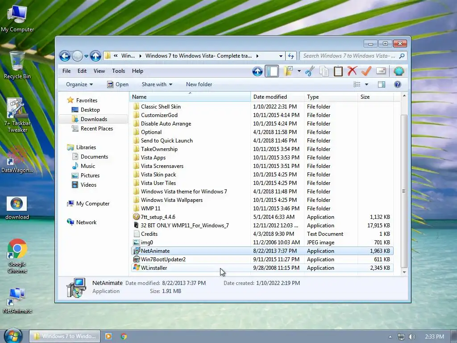This screenshot has height=343, width=457.
Task: Click the media player taskbar icon
Action: 108,336
